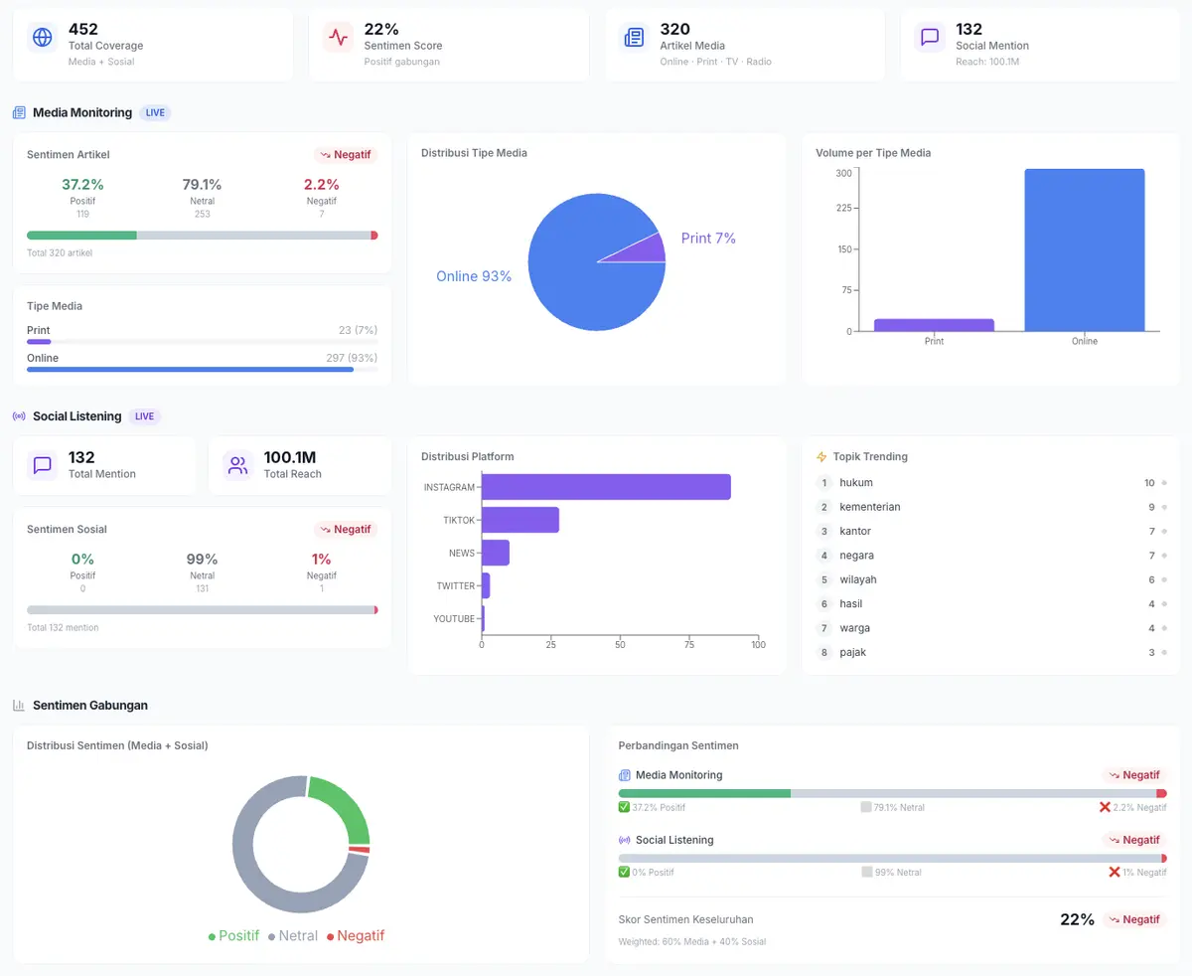This screenshot has width=1192, height=976.
Task: Click the INSTAGRAM bar in Distribusi Platform
Action: click(x=606, y=487)
